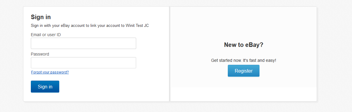The width and height of the screenshot is (352, 112).
Task: Click the Email or user ID input field
Action: click(83, 43)
